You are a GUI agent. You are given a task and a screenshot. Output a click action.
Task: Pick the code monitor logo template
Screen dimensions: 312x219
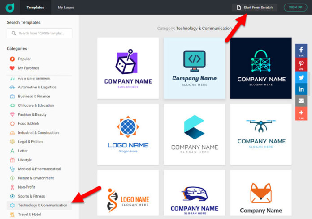[x=195, y=68]
